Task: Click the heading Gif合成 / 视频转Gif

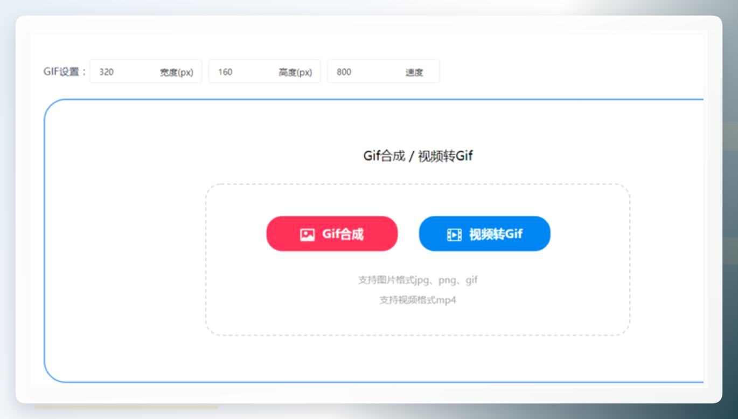Action: (x=418, y=156)
